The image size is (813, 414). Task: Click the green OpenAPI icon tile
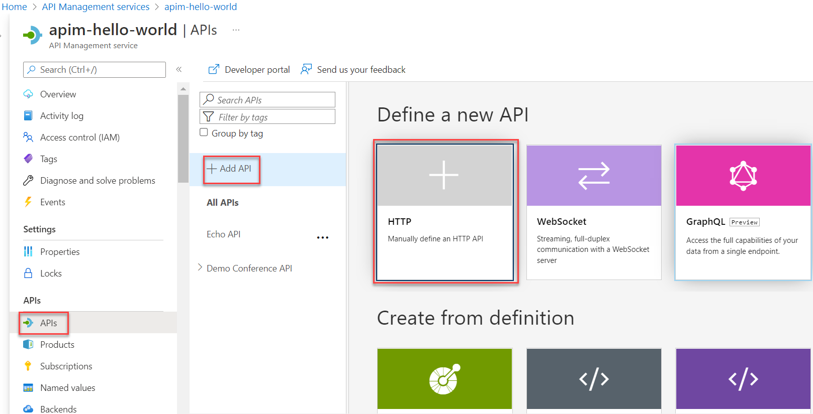444,379
